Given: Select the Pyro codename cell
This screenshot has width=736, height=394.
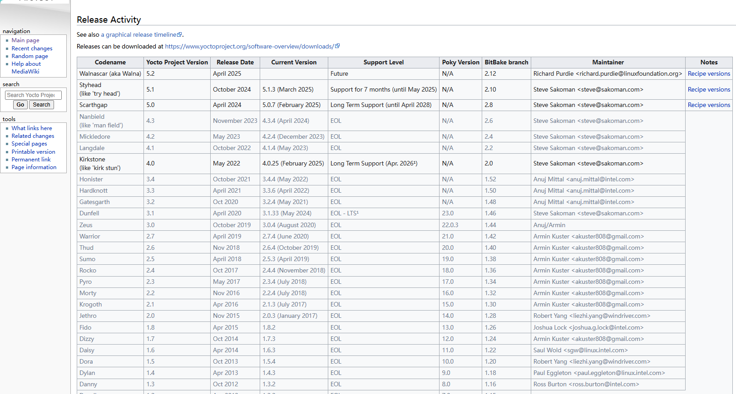Looking at the screenshot, I should point(110,282).
